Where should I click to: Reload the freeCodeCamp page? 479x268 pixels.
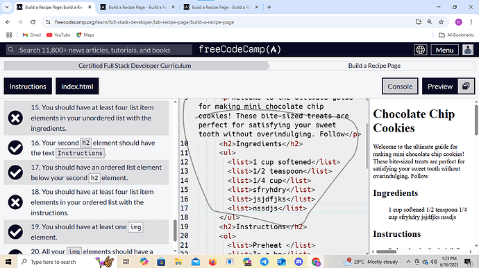click(x=33, y=22)
